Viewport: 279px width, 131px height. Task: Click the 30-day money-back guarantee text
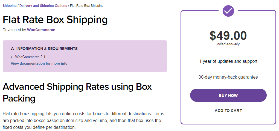click(228, 77)
